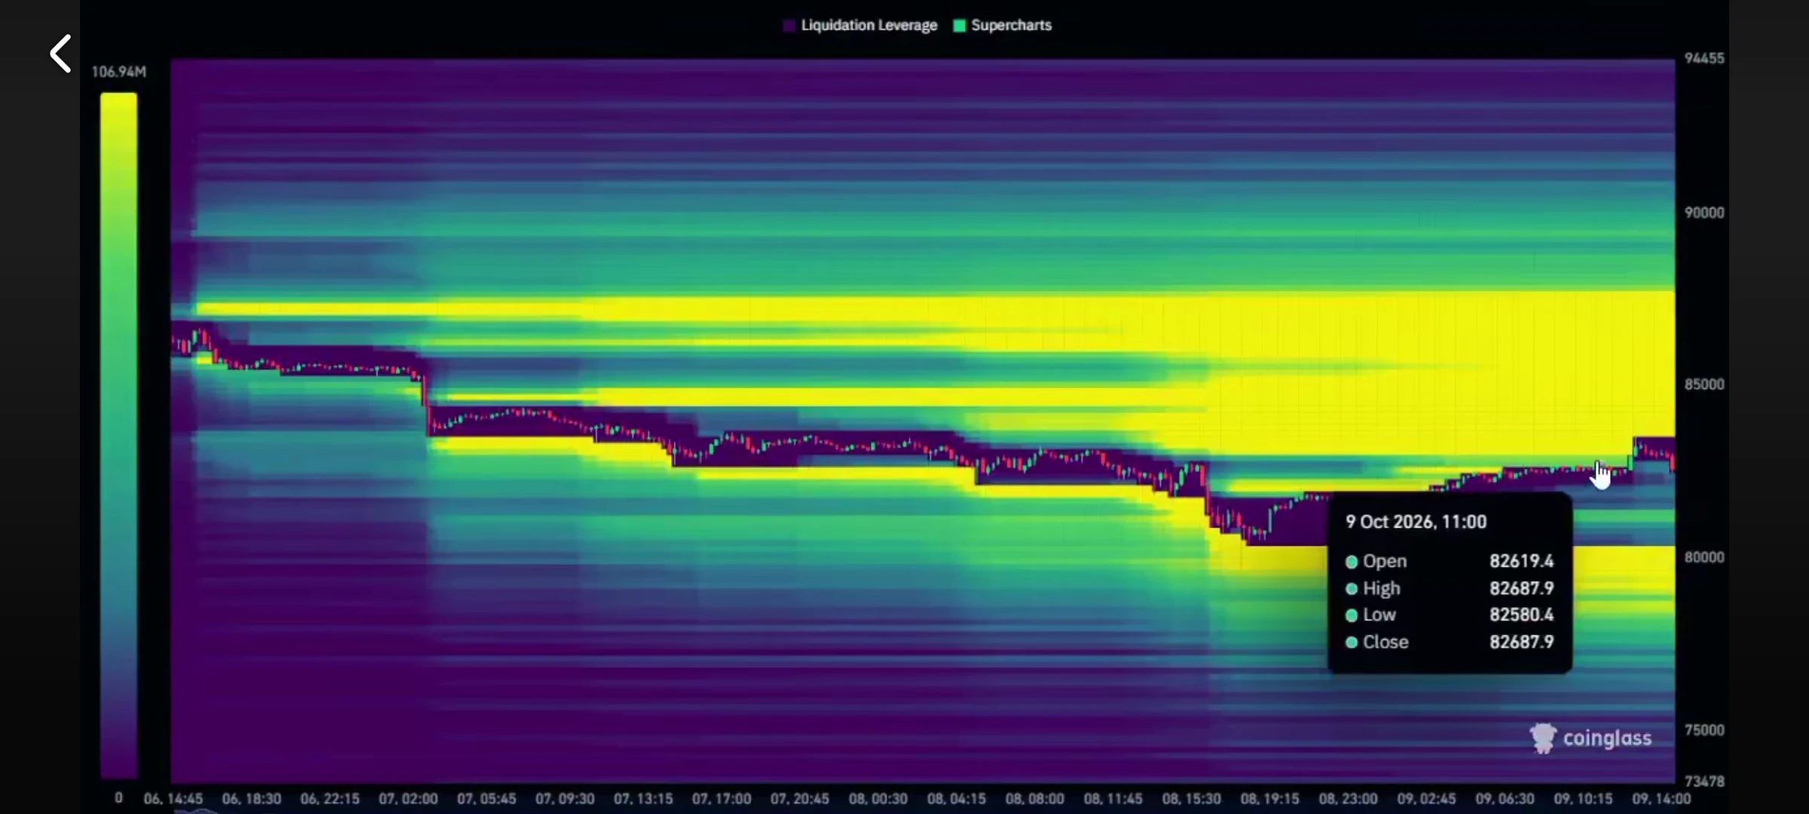Click the purple Liquidation Leverage legend swatch
Viewport: 1809px width, 814px height.
pyautogui.click(x=789, y=26)
